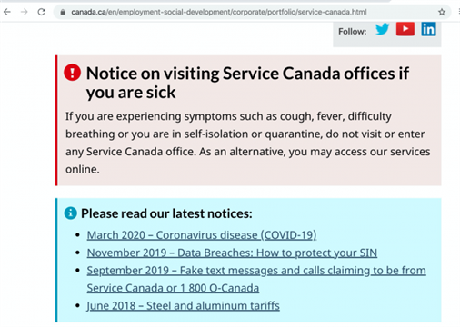Open the Twitter follow icon
The height and width of the screenshot is (327, 460).
[382, 29]
